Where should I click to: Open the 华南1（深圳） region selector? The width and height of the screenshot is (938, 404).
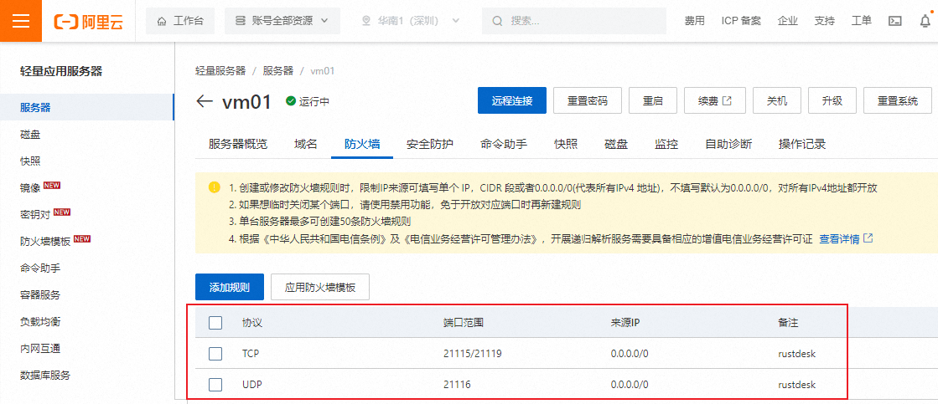[411, 21]
